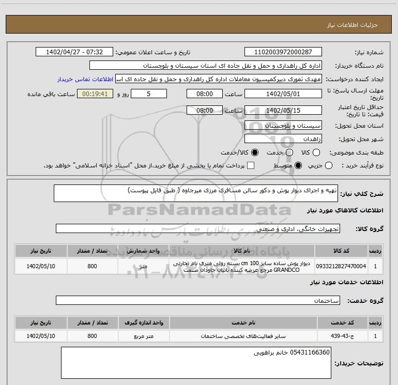Click the remaining days field showing 5
The image size is (398, 385).
coord(149,94)
